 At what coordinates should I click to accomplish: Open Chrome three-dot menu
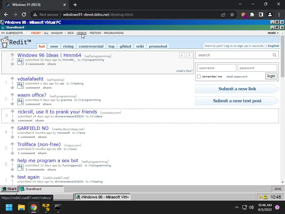(279, 14)
